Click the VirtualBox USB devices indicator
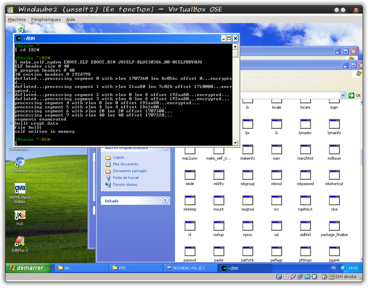 point(293,277)
